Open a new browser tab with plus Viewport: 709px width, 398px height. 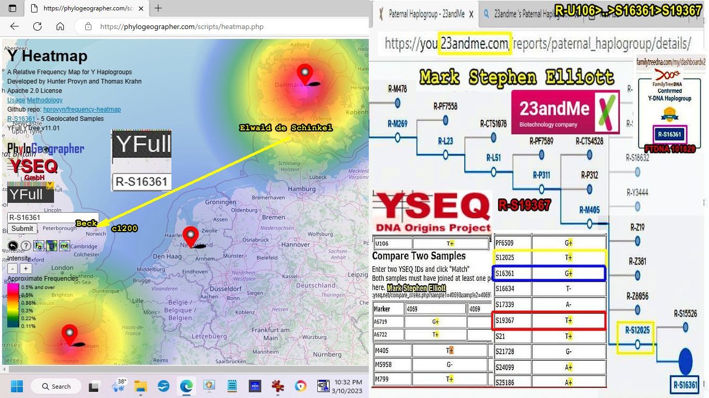pos(158,8)
